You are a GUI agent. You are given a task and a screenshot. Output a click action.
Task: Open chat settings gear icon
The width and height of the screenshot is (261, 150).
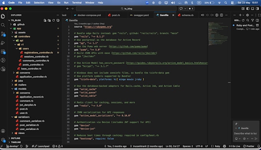[248, 15]
